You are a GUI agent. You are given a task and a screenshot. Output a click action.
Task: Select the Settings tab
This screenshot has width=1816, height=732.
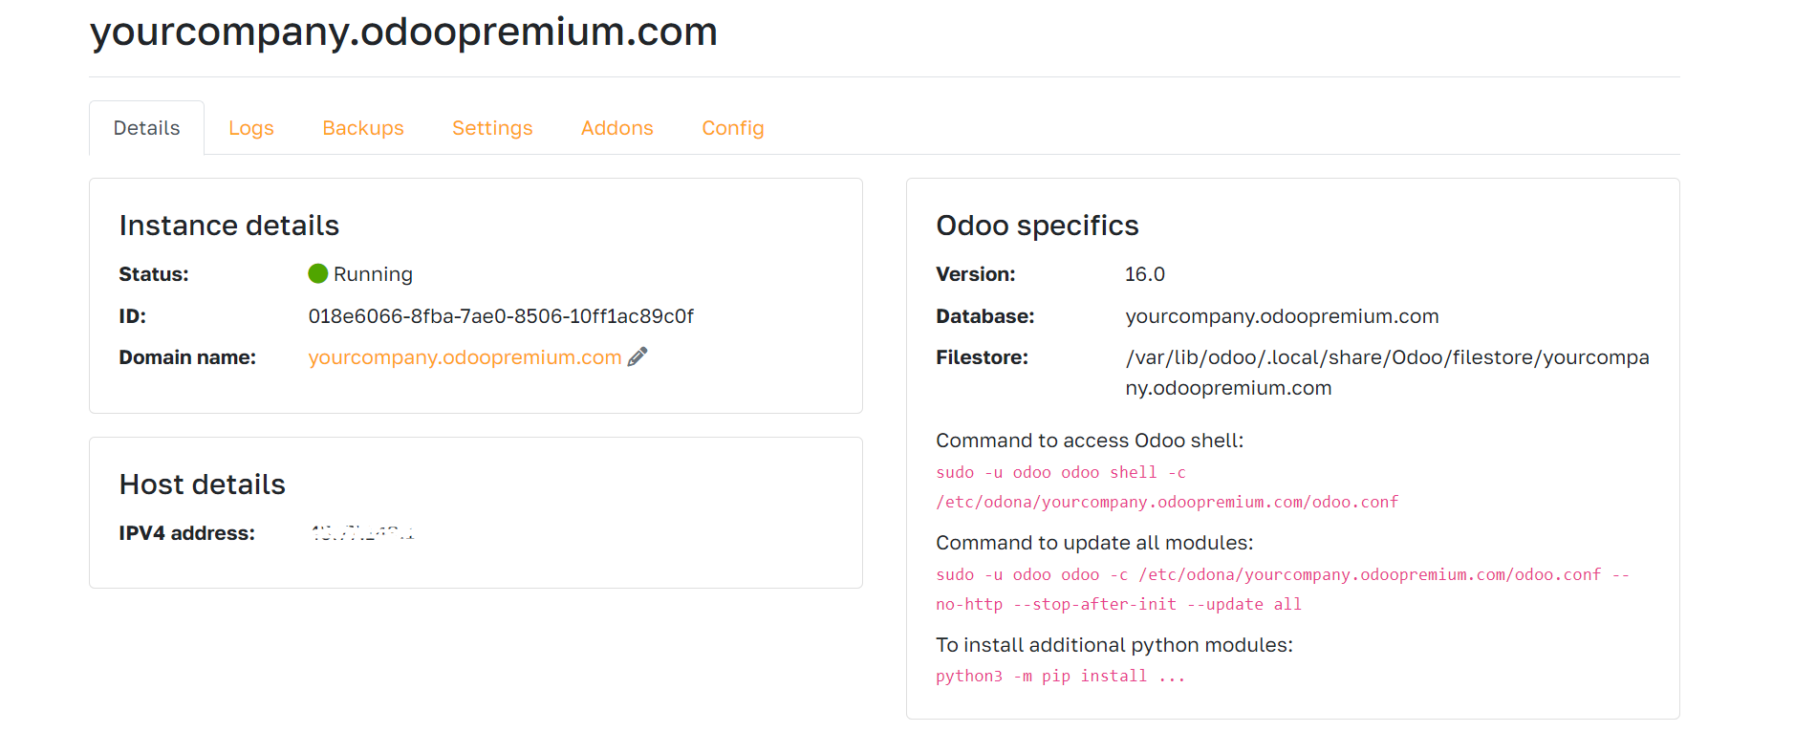click(492, 128)
